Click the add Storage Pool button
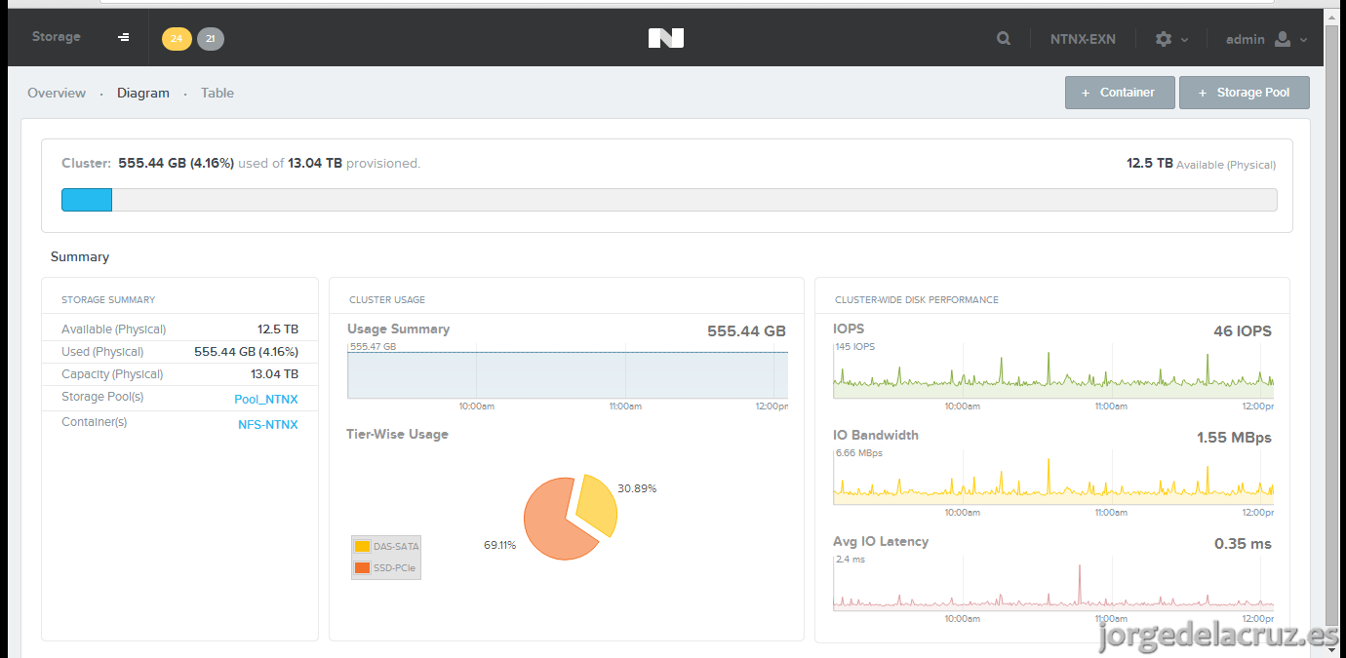The width and height of the screenshot is (1346, 658). [1245, 93]
